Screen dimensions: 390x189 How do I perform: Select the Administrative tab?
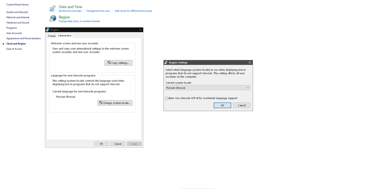point(65,36)
